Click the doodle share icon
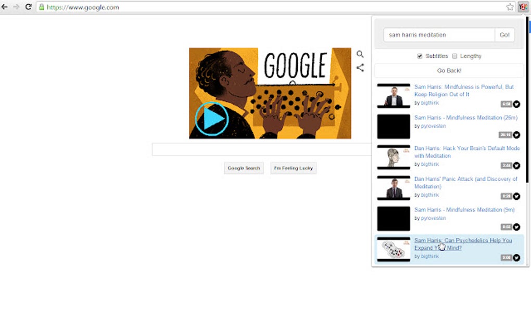Viewport: 531px width, 332px height. pyautogui.click(x=360, y=68)
